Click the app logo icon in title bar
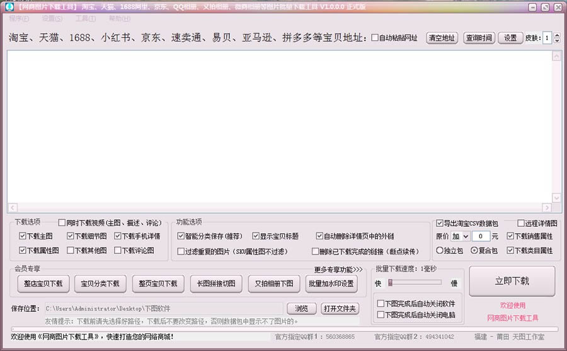Viewport: 567px width, 351px height. point(9,7)
